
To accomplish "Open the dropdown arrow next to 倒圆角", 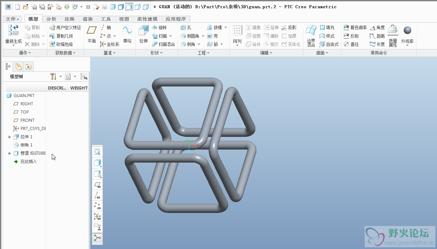I will click(x=203, y=36).
